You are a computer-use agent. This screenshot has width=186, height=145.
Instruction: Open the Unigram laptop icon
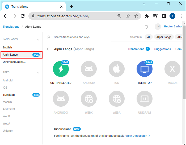coord(145,99)
